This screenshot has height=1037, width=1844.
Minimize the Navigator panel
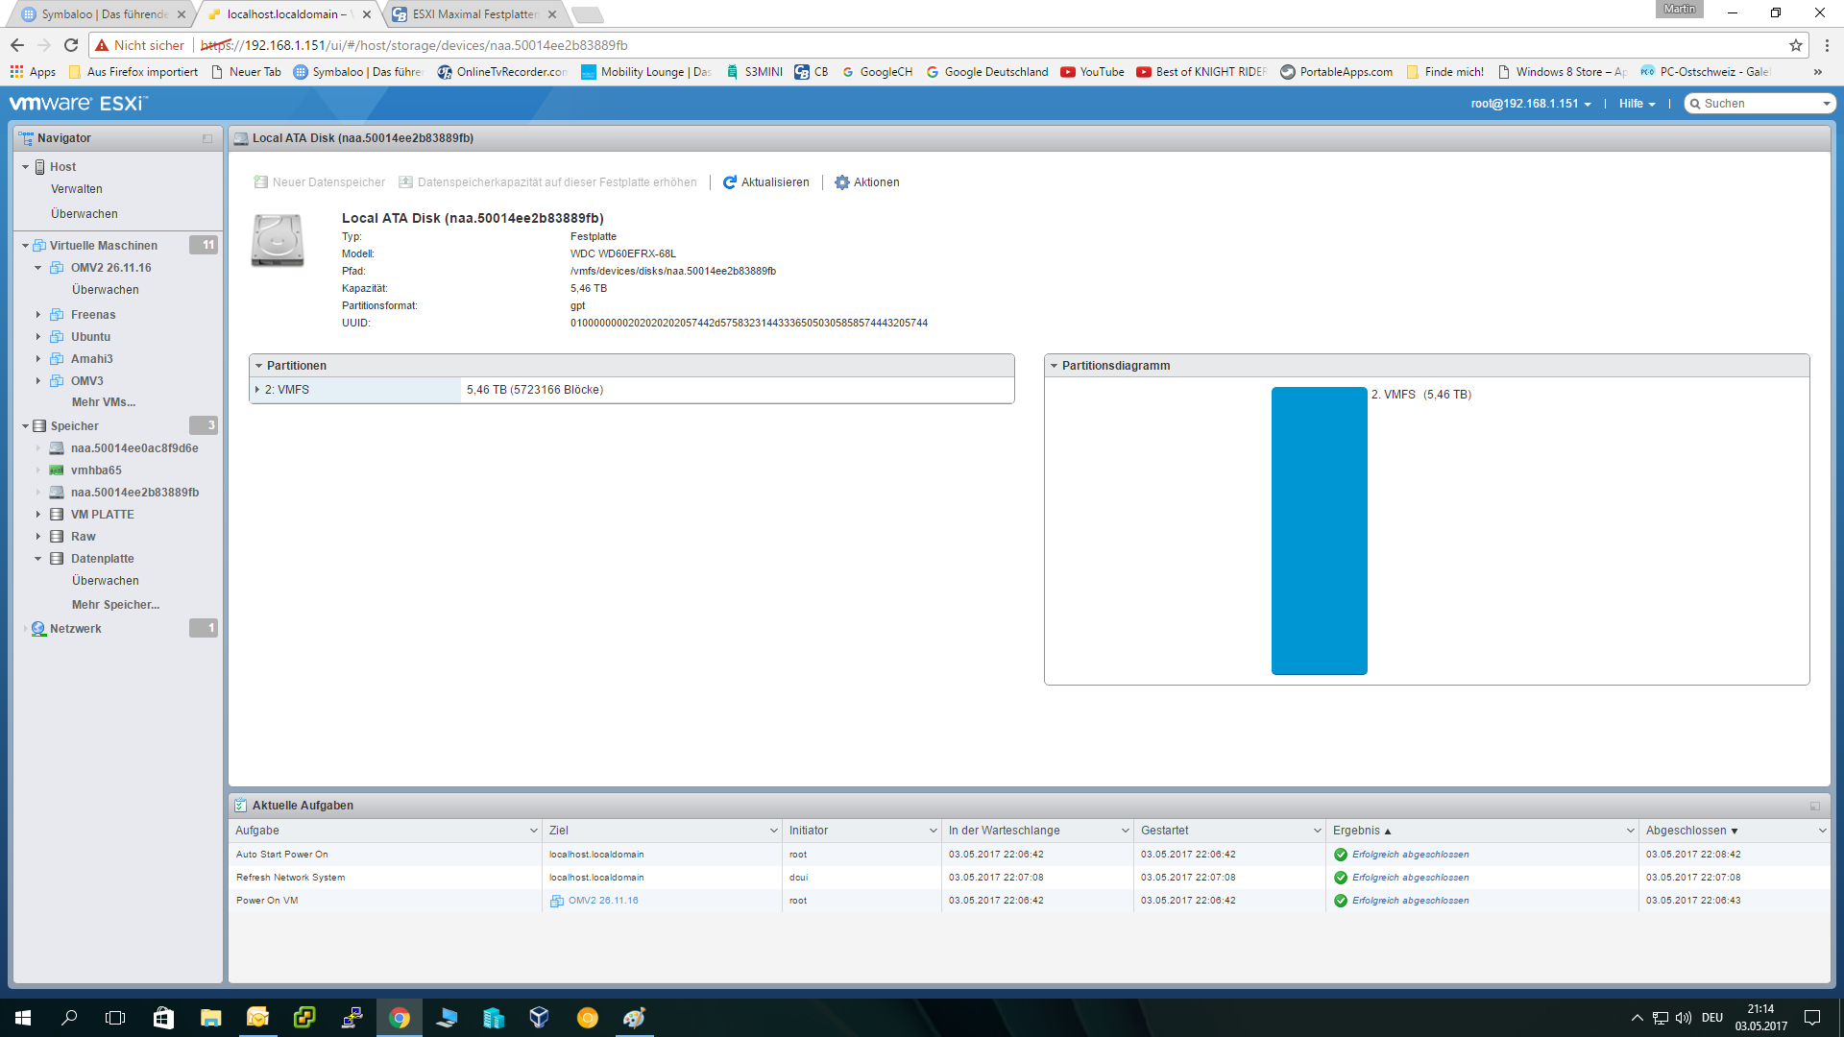tap(207, 138)
